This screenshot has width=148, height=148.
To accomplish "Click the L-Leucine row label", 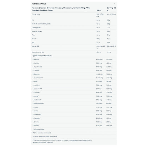I will point(36,92).
